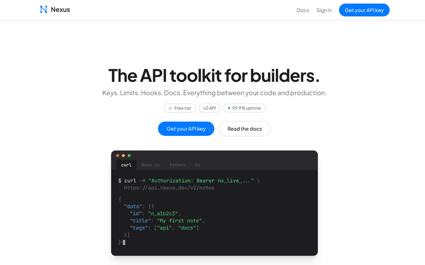Click the Nexus brand name in header

pyautogui.click(x=60, y=9)
